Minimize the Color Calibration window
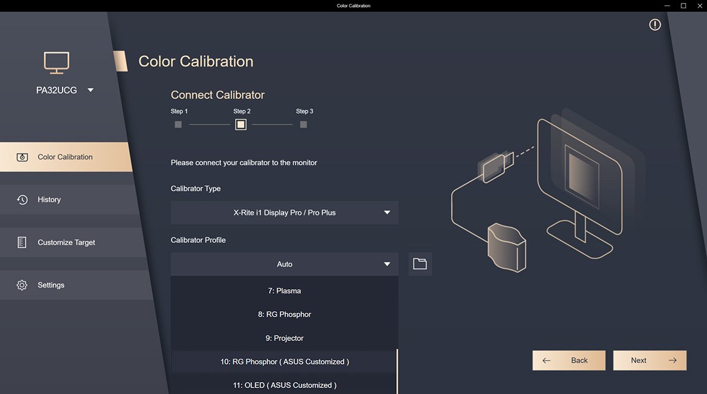 click(667, 6)
